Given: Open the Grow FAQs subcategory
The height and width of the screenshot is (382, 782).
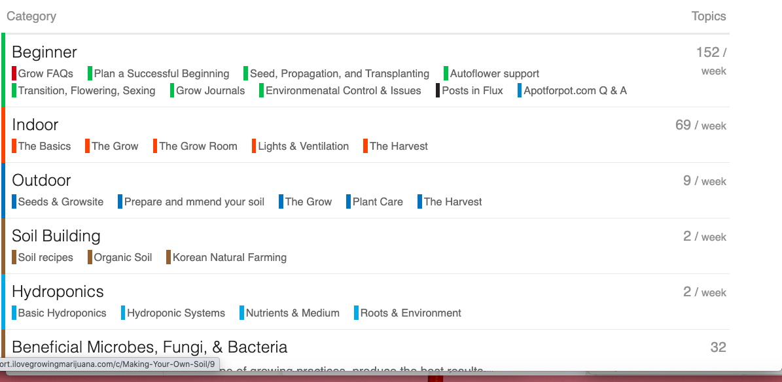Looking at the screenshot, I should click(x=45, y=74).
